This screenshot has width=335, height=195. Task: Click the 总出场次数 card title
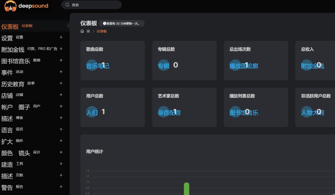(240, 49)
